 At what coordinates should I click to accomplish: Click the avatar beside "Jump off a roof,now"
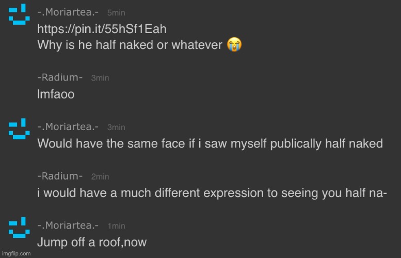19,228
